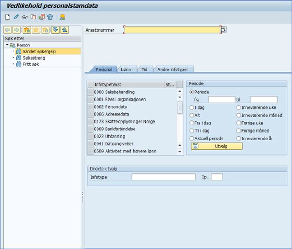The image size is (292, 249).
Task: Click the Utvalg button
Action: [217, 146]
